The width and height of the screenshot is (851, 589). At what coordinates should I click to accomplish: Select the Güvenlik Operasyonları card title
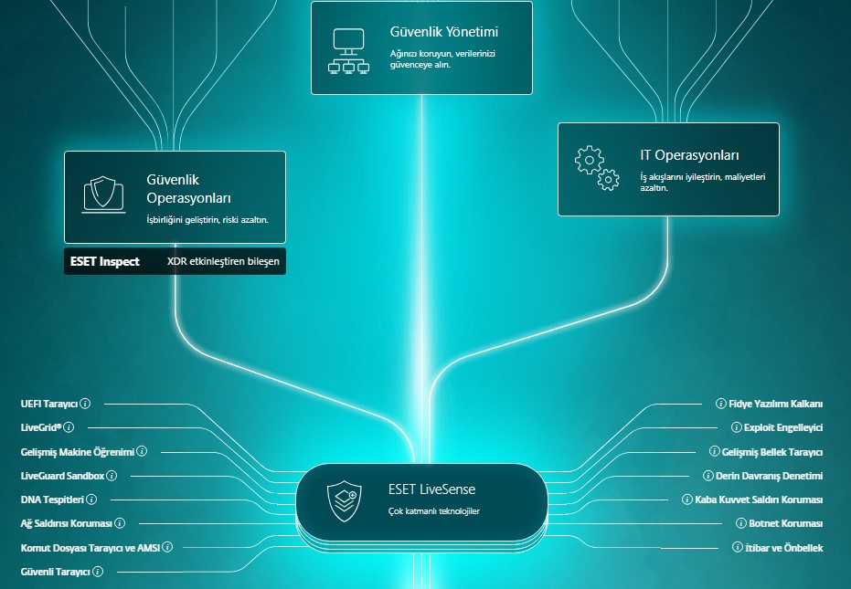pyautogui.click(x=189, y=189)
